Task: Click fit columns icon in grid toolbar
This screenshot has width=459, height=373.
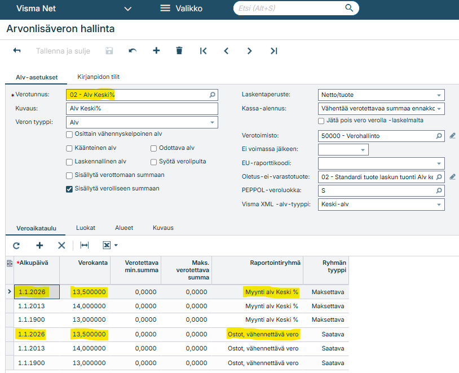Action: pos(85,245)
